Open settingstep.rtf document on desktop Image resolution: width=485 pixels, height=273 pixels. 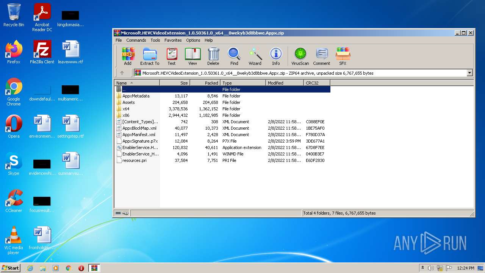coord(70,127)
